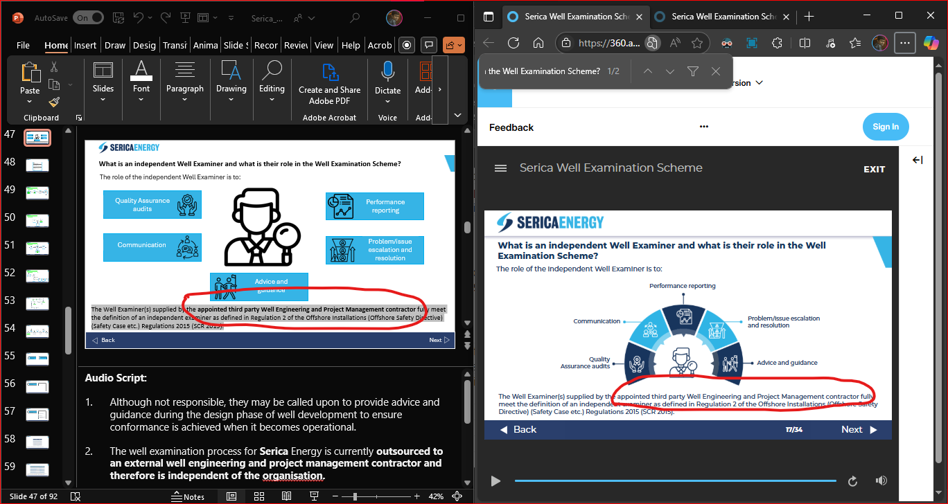Image resolution: width=948 pixels, height=504 pixels.
Task: Open the Paste dropdown arrow
Action: point(30,101)
